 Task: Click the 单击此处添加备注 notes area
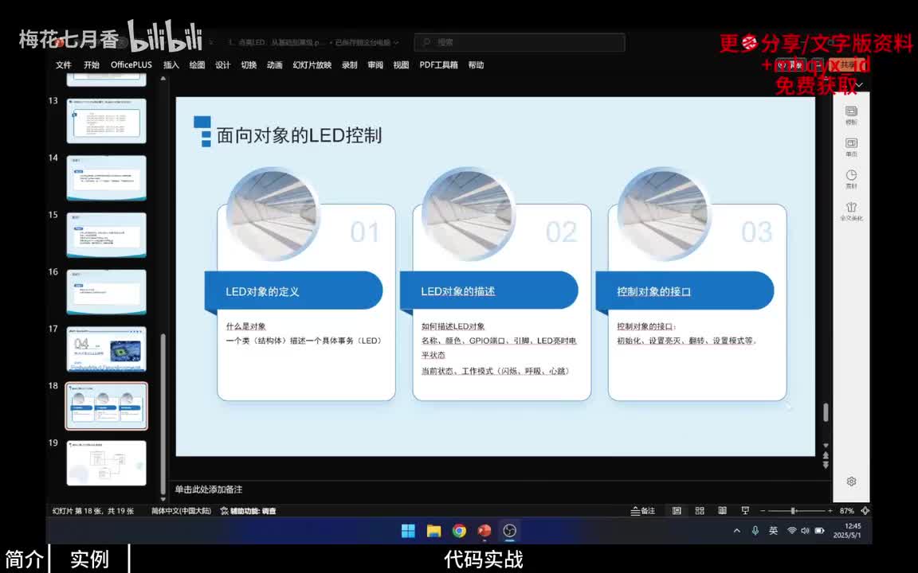click(x=209, y=489)
